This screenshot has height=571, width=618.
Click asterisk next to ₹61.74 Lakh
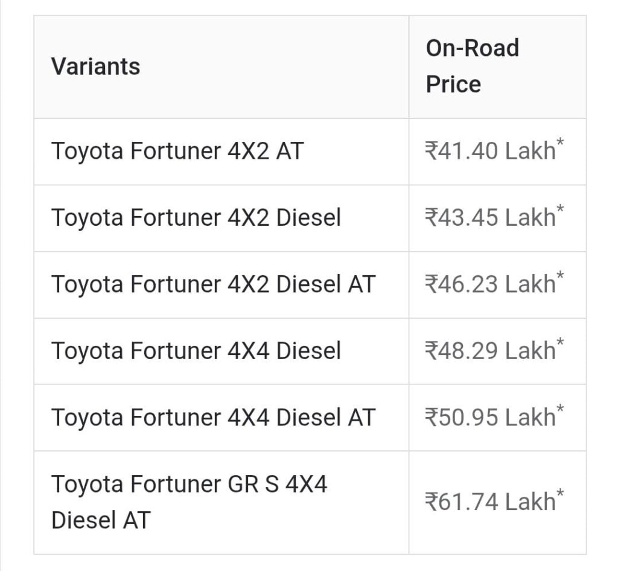[561, 494]
